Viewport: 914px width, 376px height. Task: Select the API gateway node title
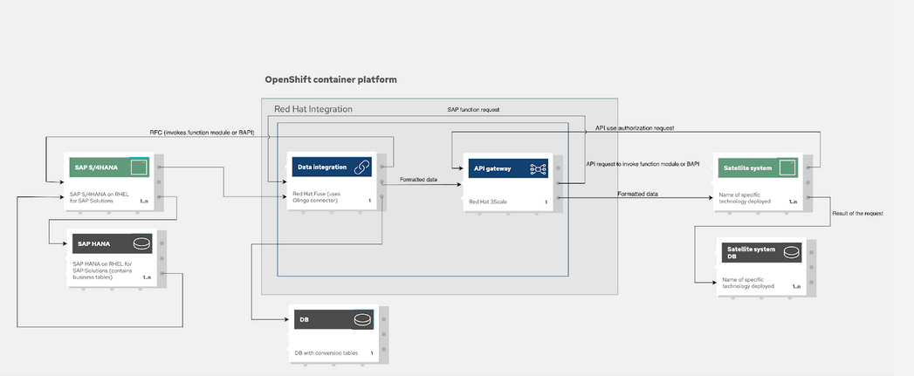pyautogui.click(x=494, y=168)
